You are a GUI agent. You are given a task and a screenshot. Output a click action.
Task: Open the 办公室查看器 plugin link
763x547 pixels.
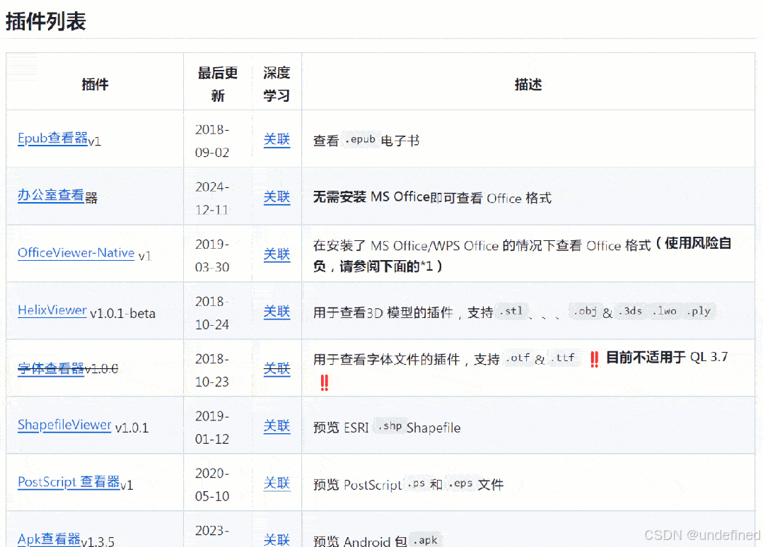(52, 196)
